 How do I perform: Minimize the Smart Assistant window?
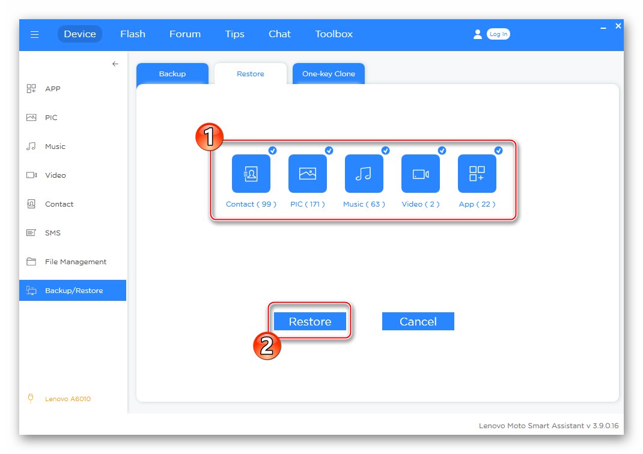(603, 28)
